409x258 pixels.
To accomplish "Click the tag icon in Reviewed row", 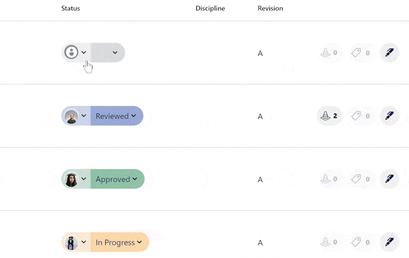I will pos(361,116).
